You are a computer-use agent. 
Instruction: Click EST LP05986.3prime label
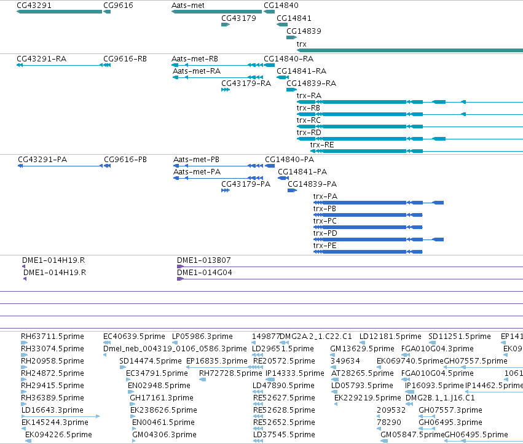pos(202,337)
